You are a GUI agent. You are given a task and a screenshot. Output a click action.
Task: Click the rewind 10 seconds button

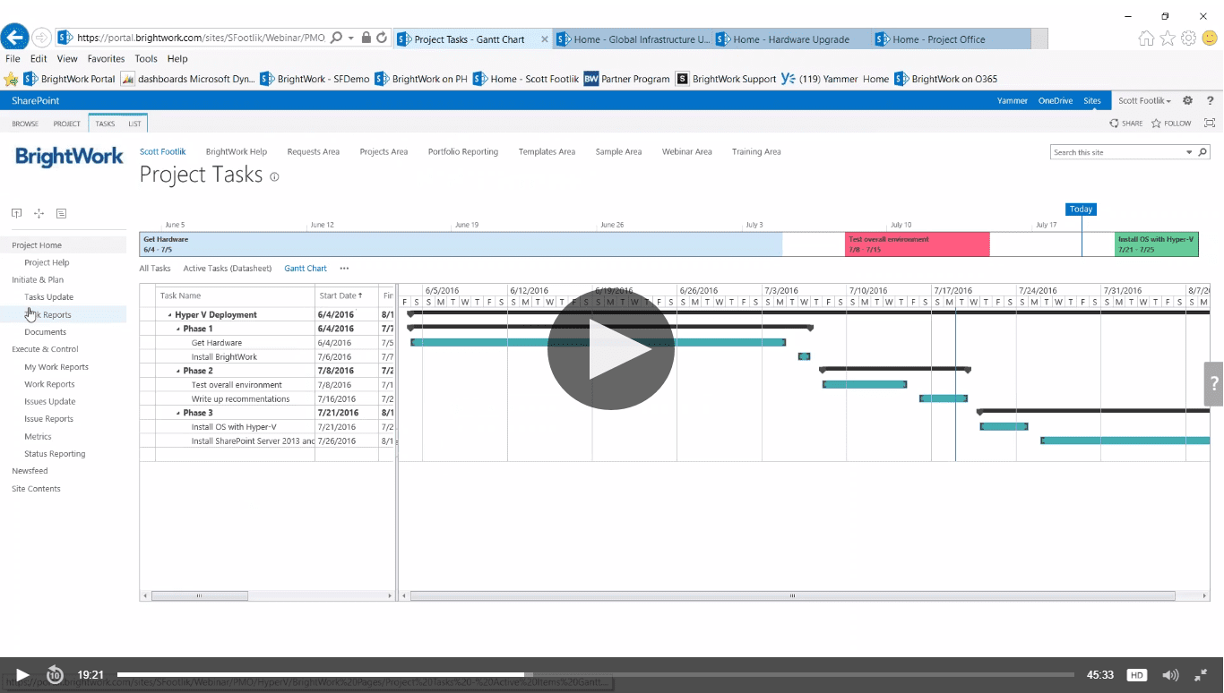55,675
